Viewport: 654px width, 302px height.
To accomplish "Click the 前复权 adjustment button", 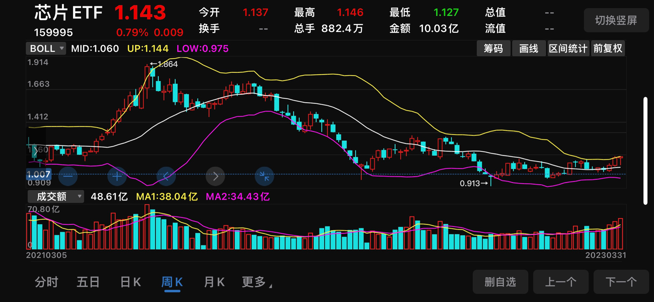I will [608, 48].
